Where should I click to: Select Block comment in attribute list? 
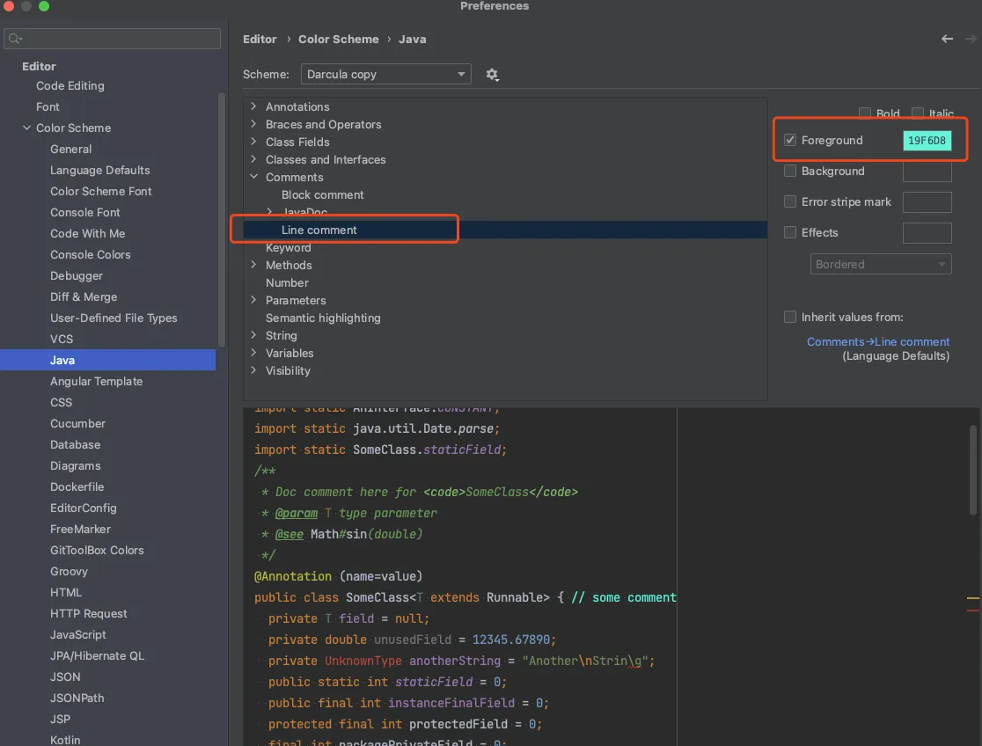pos(322,194)
